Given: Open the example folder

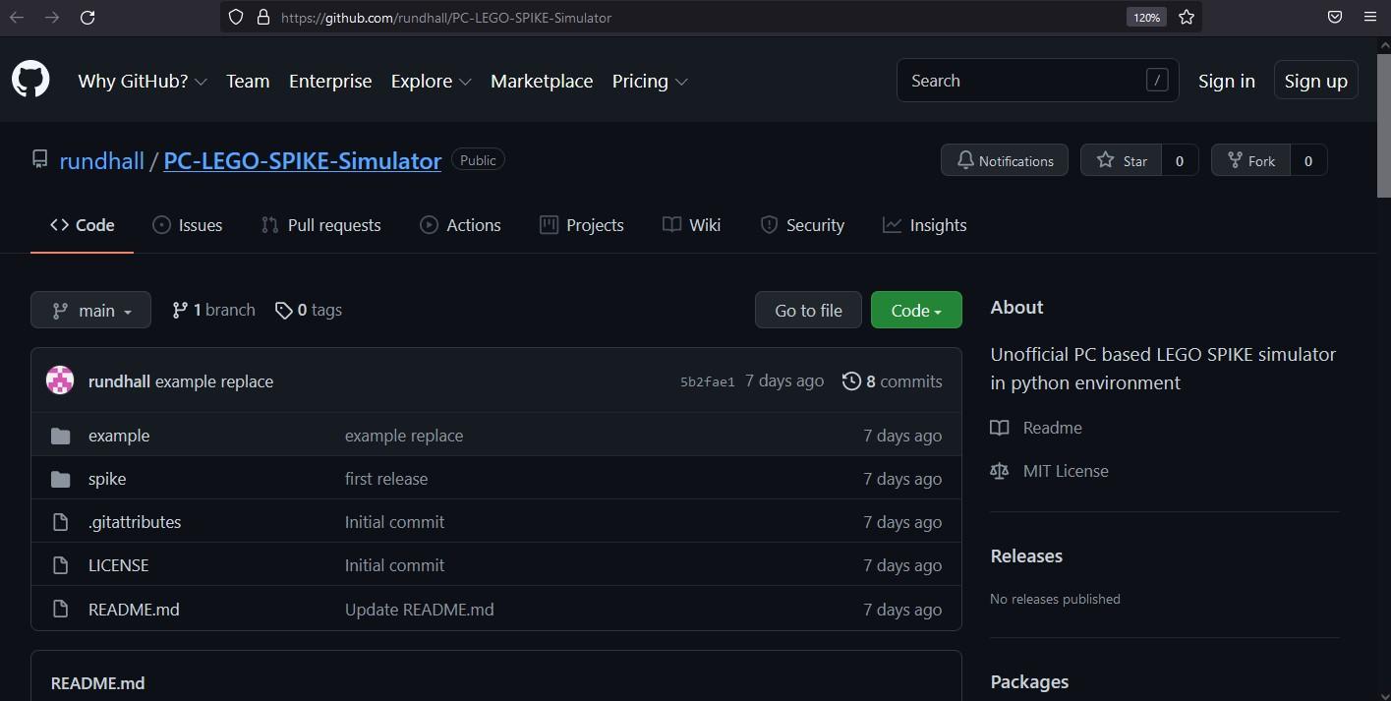Looking at the screenshot, I should (x=119, y=436).
